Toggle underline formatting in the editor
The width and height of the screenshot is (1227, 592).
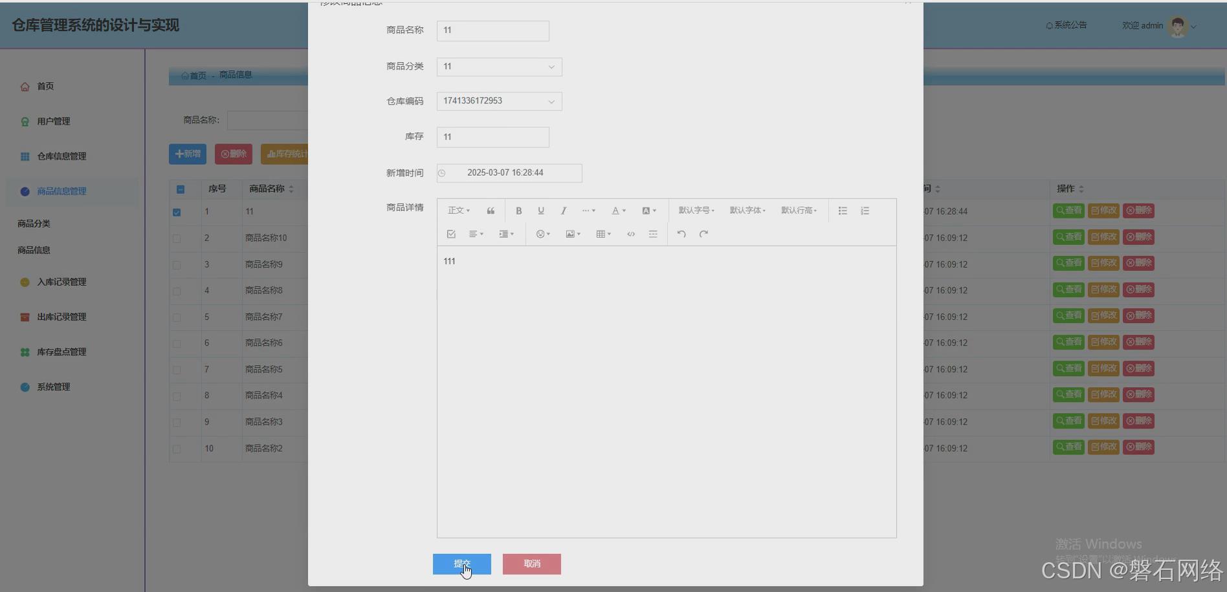click(x=541, y=211)
